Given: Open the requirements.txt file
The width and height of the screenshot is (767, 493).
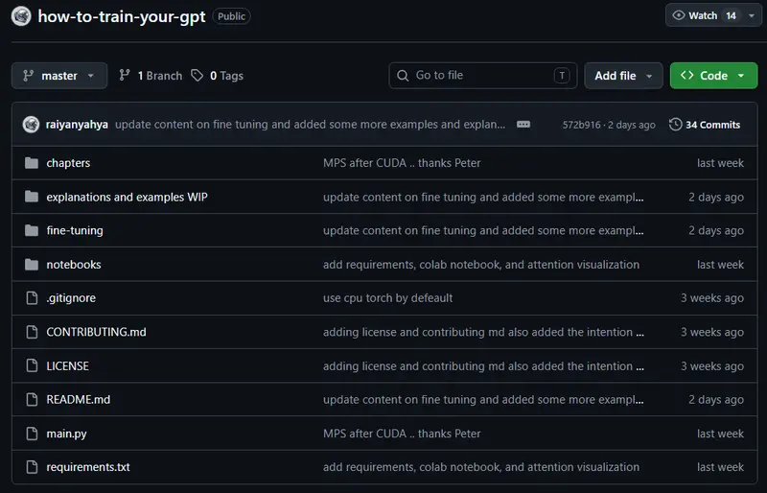Looking at the screenshot, I should coord(88,467).
